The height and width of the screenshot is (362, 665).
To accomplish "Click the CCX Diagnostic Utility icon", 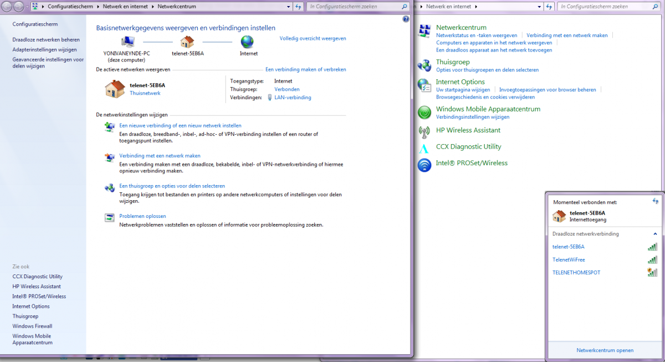I will [424, 148].
